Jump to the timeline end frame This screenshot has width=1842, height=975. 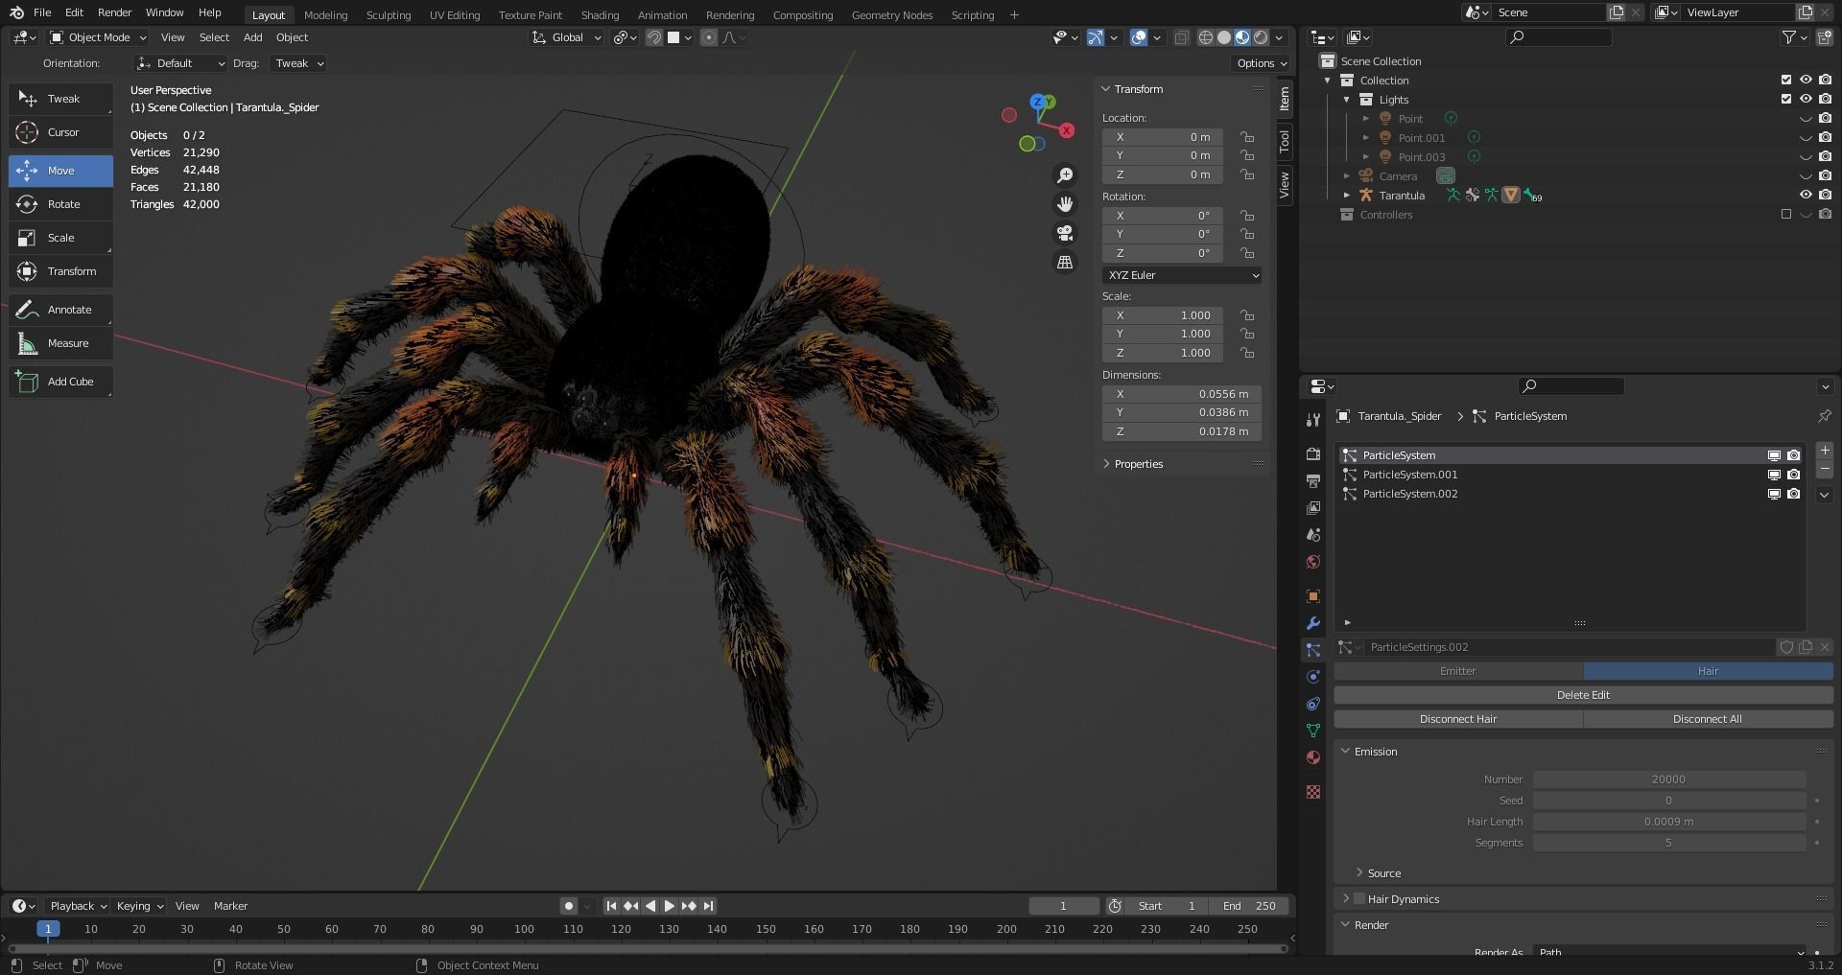click(x=708, y=906)
